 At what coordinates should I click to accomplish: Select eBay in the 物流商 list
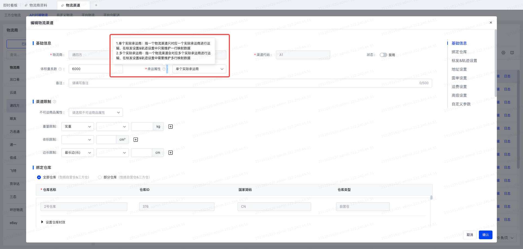[14, 223]
